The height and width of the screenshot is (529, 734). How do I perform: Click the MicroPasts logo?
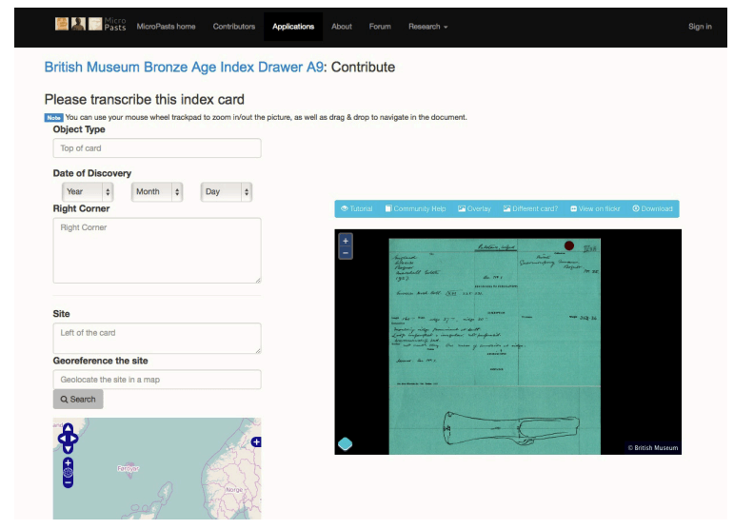[90, 24]
